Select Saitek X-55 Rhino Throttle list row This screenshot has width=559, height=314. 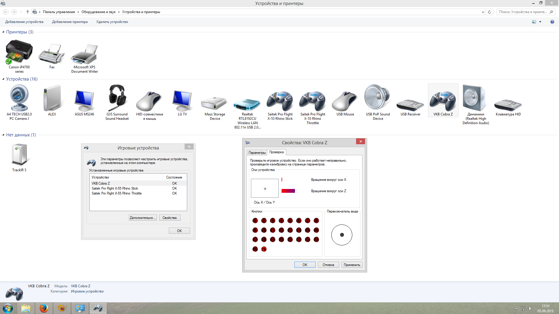pos(138,193)
